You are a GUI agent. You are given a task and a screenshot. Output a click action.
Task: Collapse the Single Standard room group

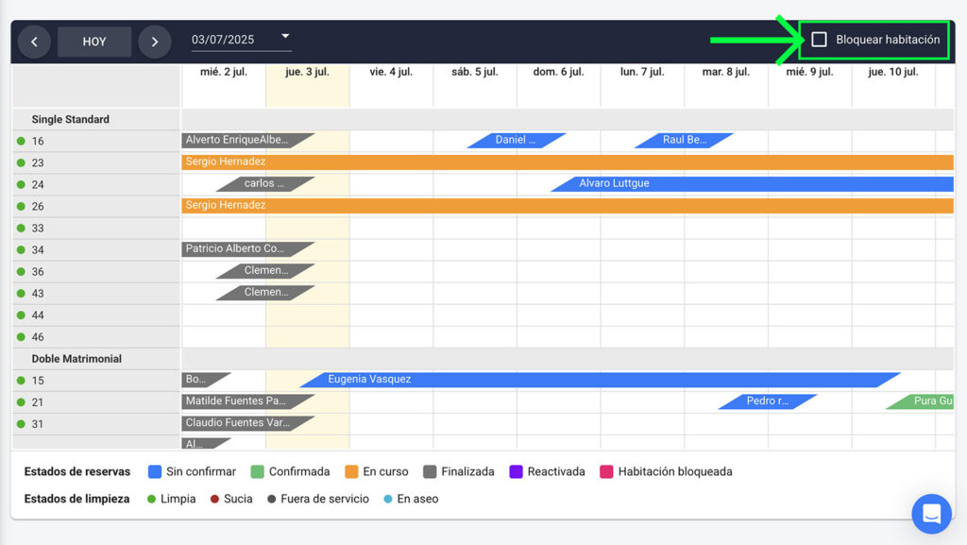[x=71, y=119]
